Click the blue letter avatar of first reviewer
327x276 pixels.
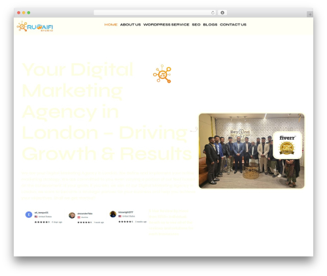[29, 215]
